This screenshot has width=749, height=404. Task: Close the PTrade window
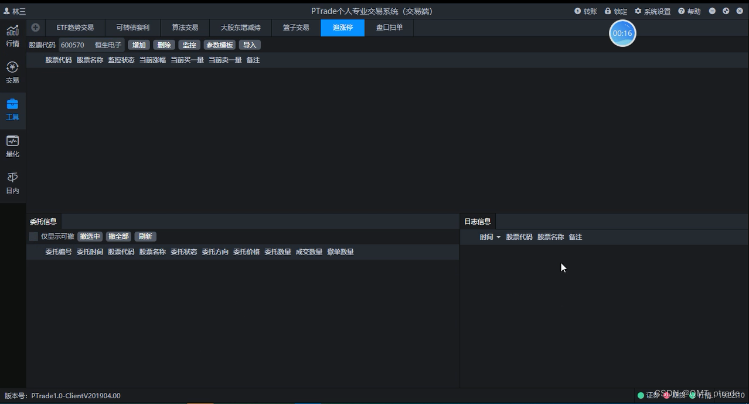(x=740, y=11)
